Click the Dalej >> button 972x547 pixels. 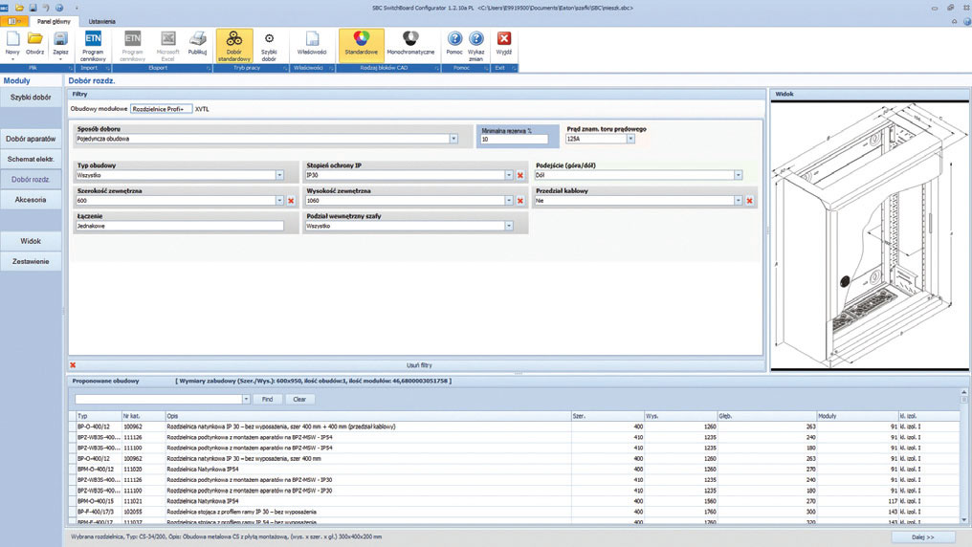pyautogui.click(x=923, y=537)
